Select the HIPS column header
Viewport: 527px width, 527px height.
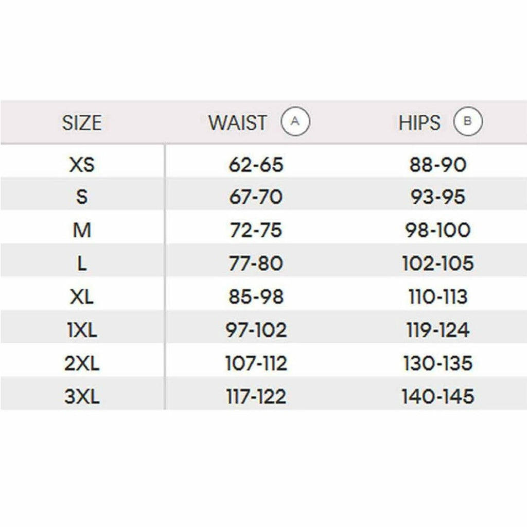(x=419, y=123)
